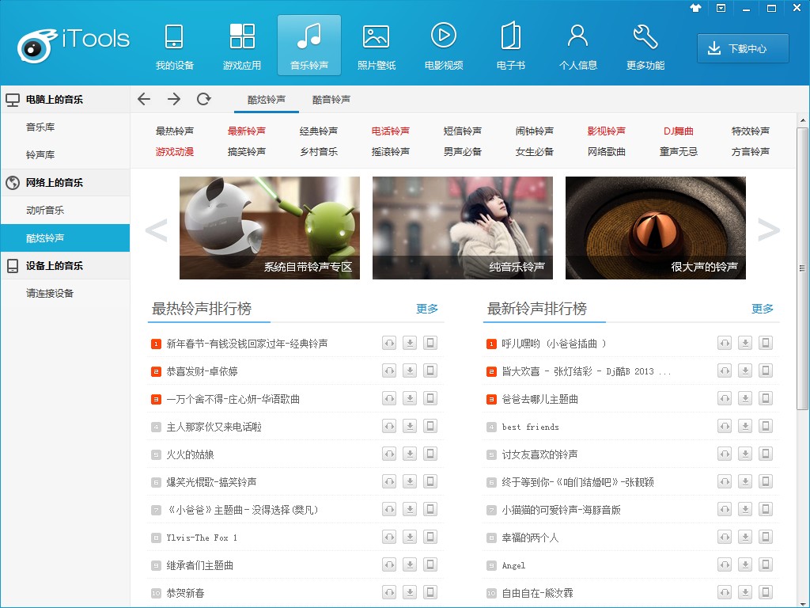810x608 pixels.
Task: Switch to the 酷音铃声 tab
Action: (x=331, y=100)
